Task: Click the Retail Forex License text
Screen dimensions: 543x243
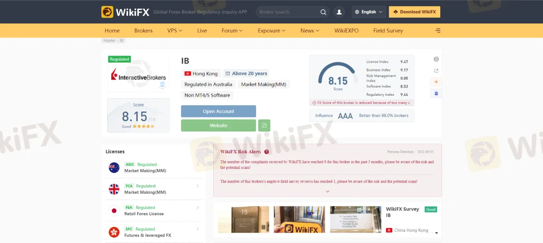Action: point(144,214)
